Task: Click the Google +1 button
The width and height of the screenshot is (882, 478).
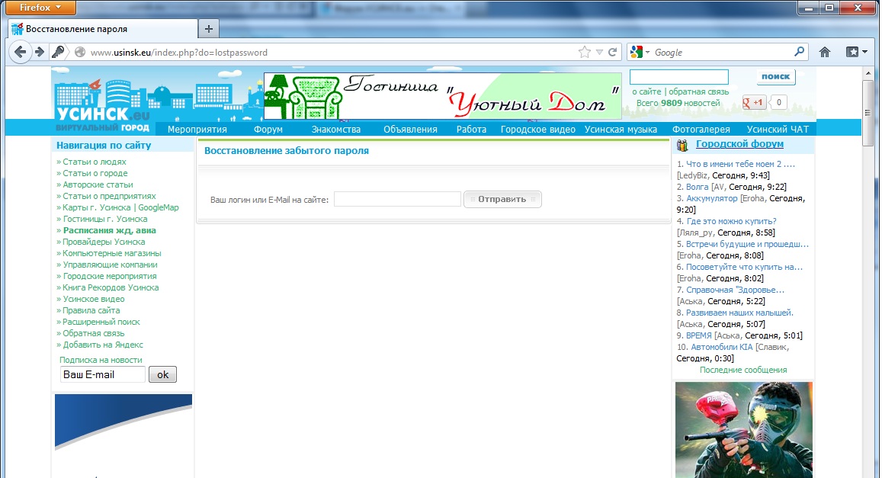Action: [x=755, y=102]
